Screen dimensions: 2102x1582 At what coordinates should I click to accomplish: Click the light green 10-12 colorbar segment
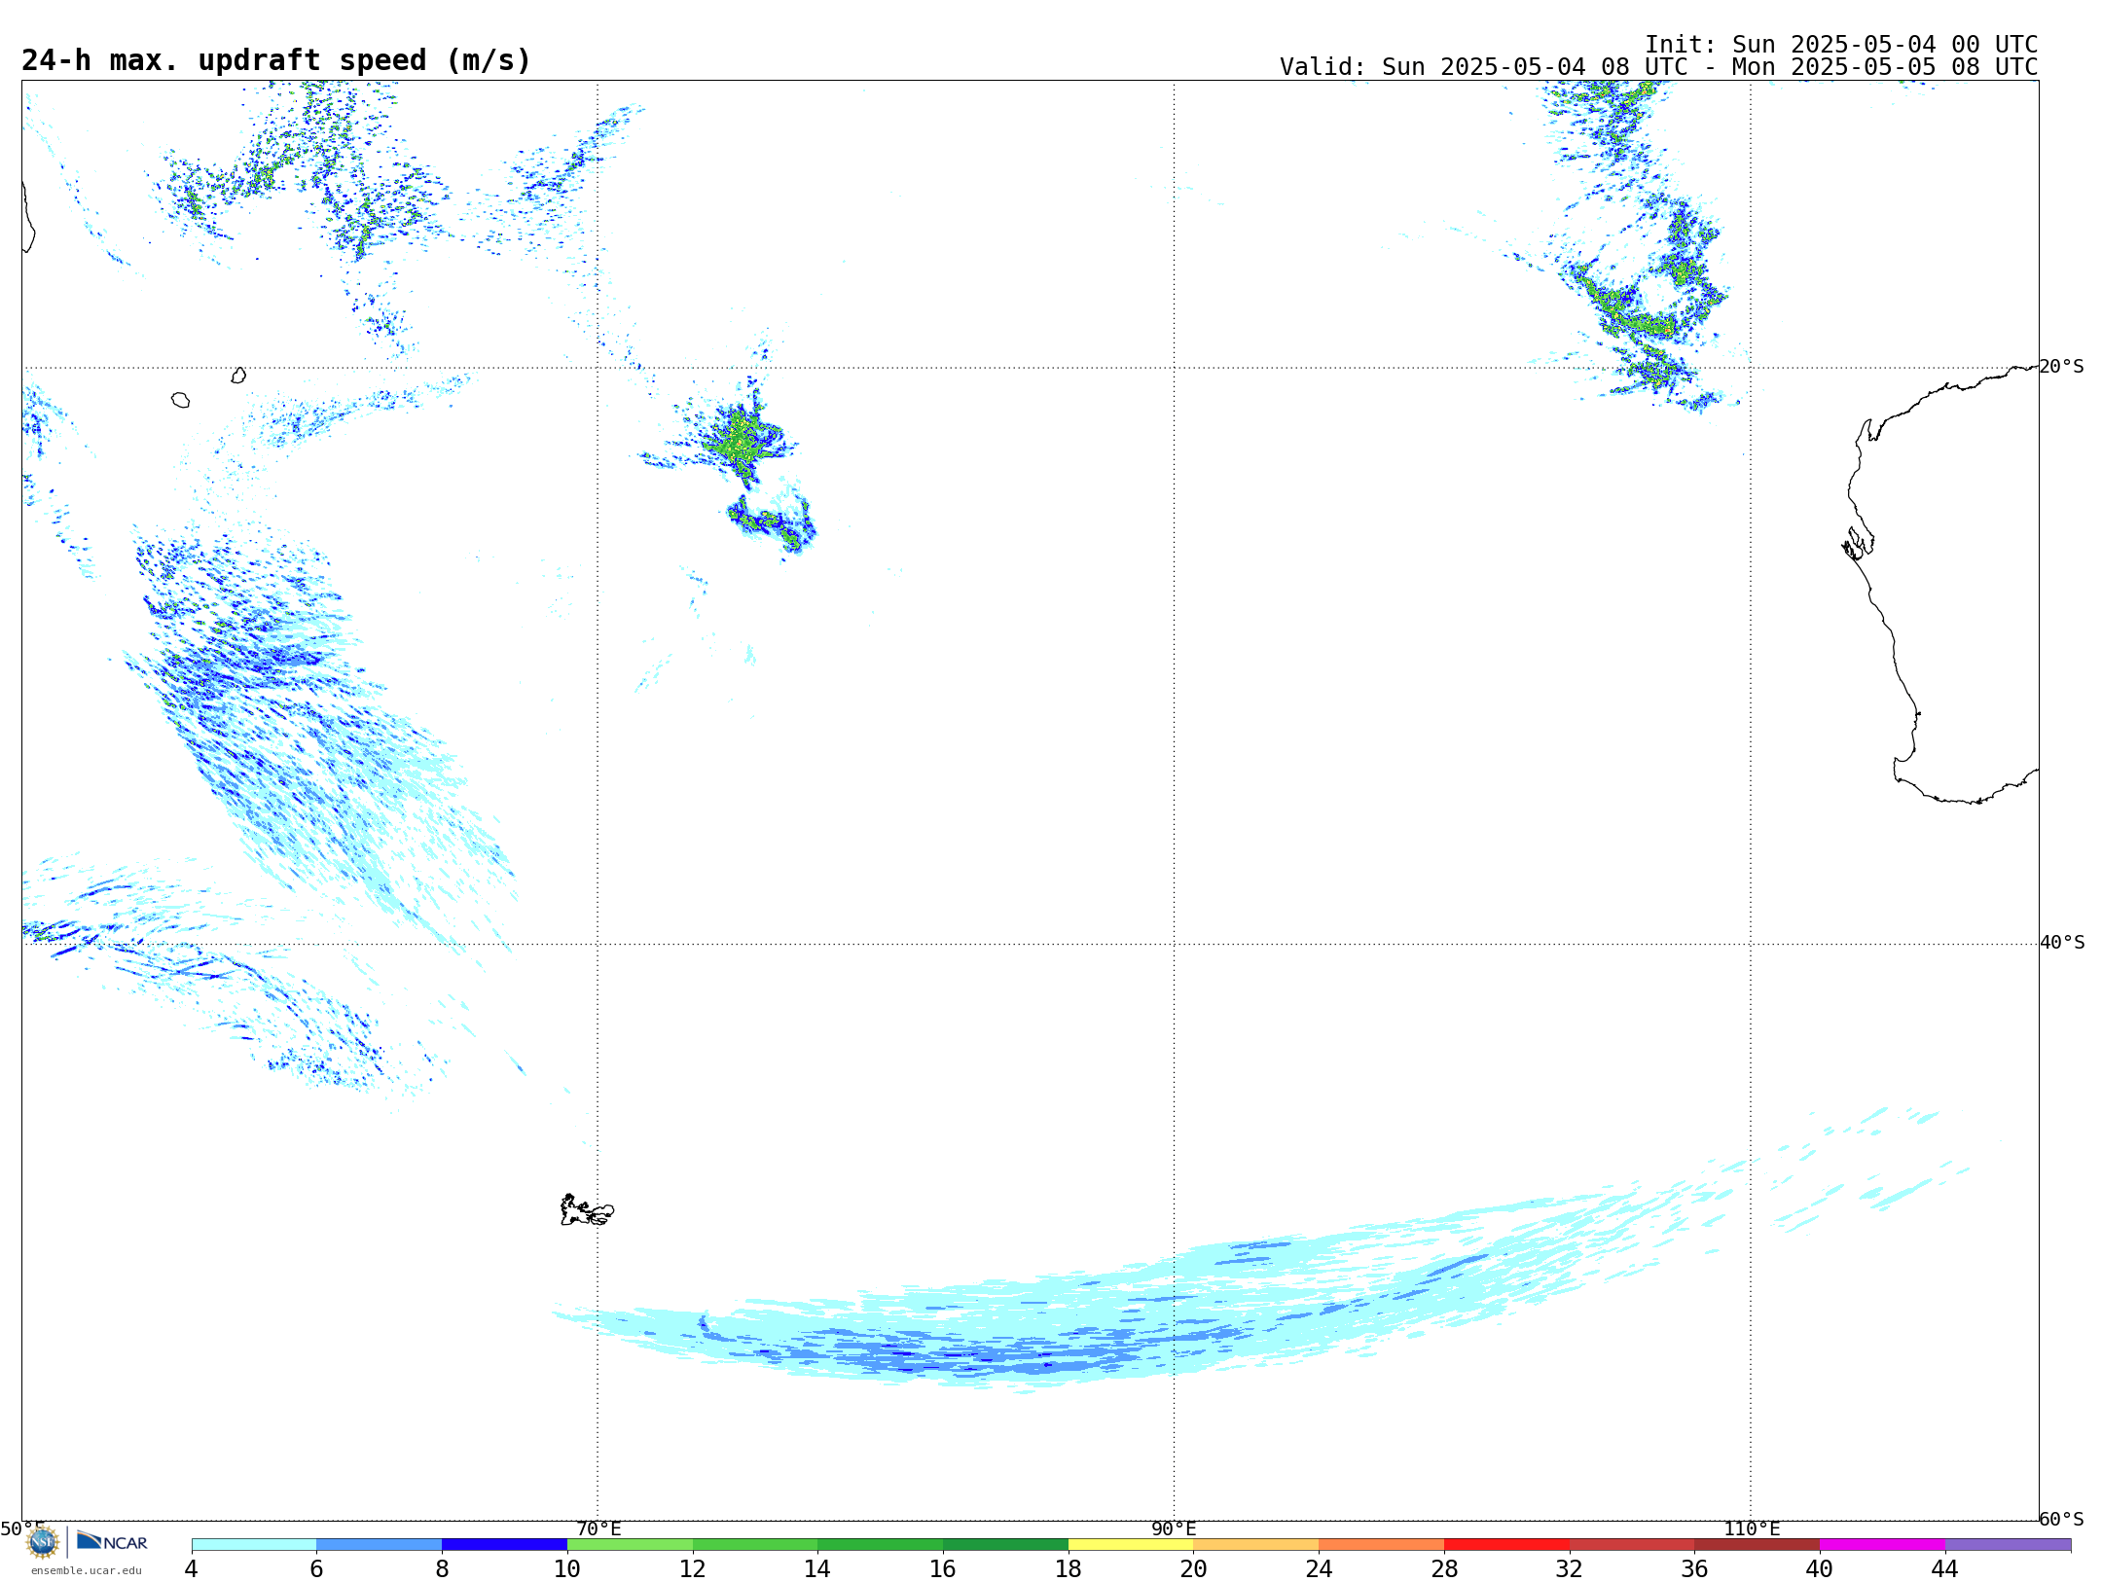point(630,1544)
